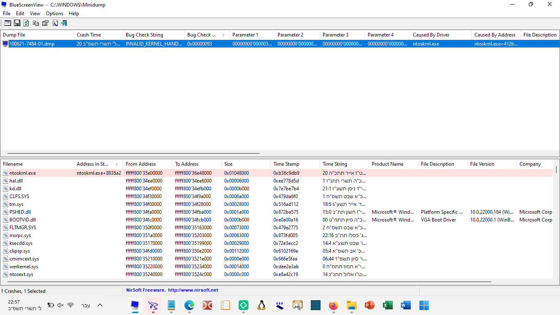
Task: Open the View menu
Action: (35, 14)
